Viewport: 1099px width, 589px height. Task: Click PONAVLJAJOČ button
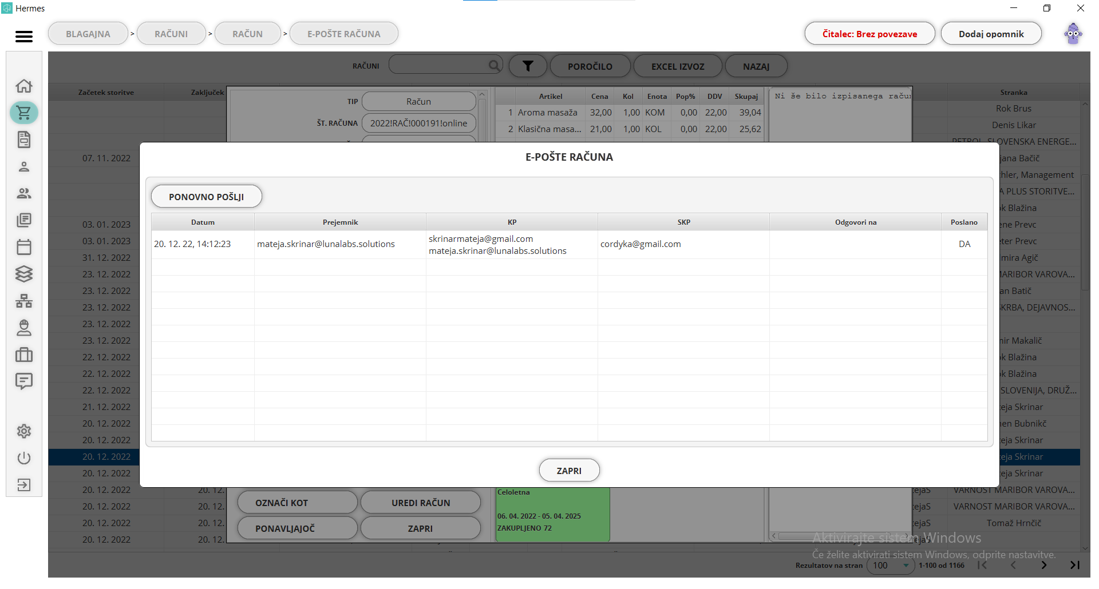(x=297, y=528)
